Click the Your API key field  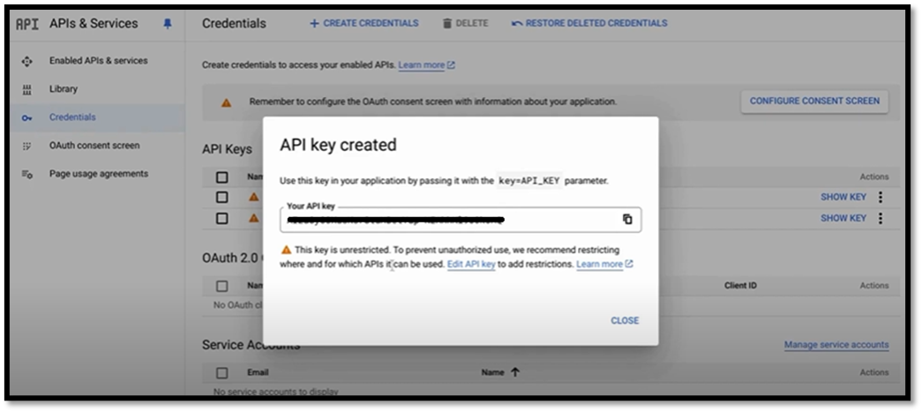tap(461, 219)
